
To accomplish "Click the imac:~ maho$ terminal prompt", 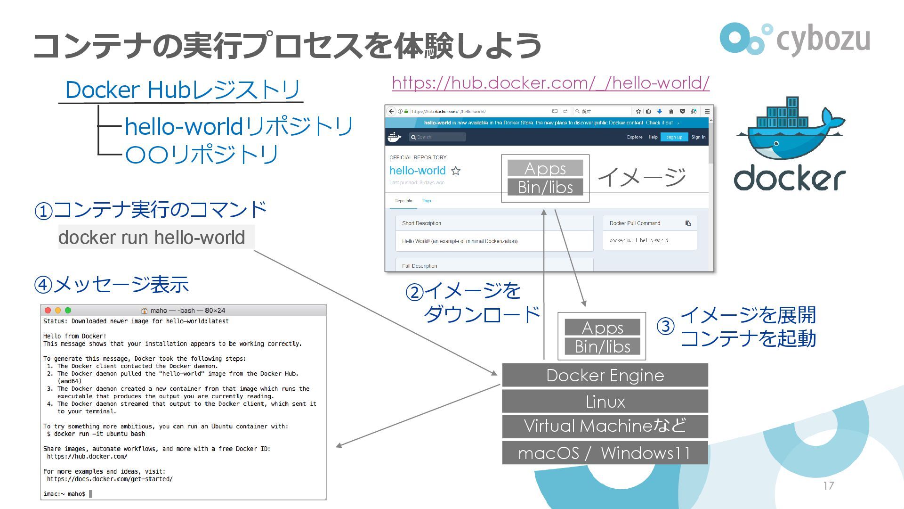I will point(65,494).
